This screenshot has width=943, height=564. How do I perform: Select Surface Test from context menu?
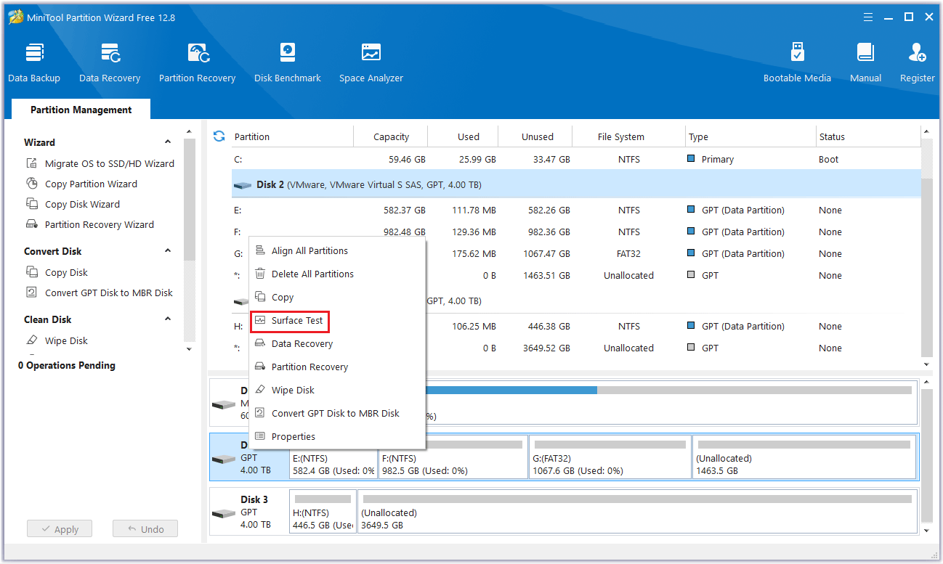point(297,320)
